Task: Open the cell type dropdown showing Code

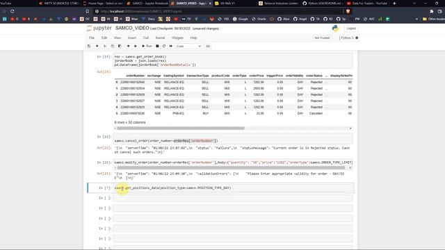Action: (188, 47)
